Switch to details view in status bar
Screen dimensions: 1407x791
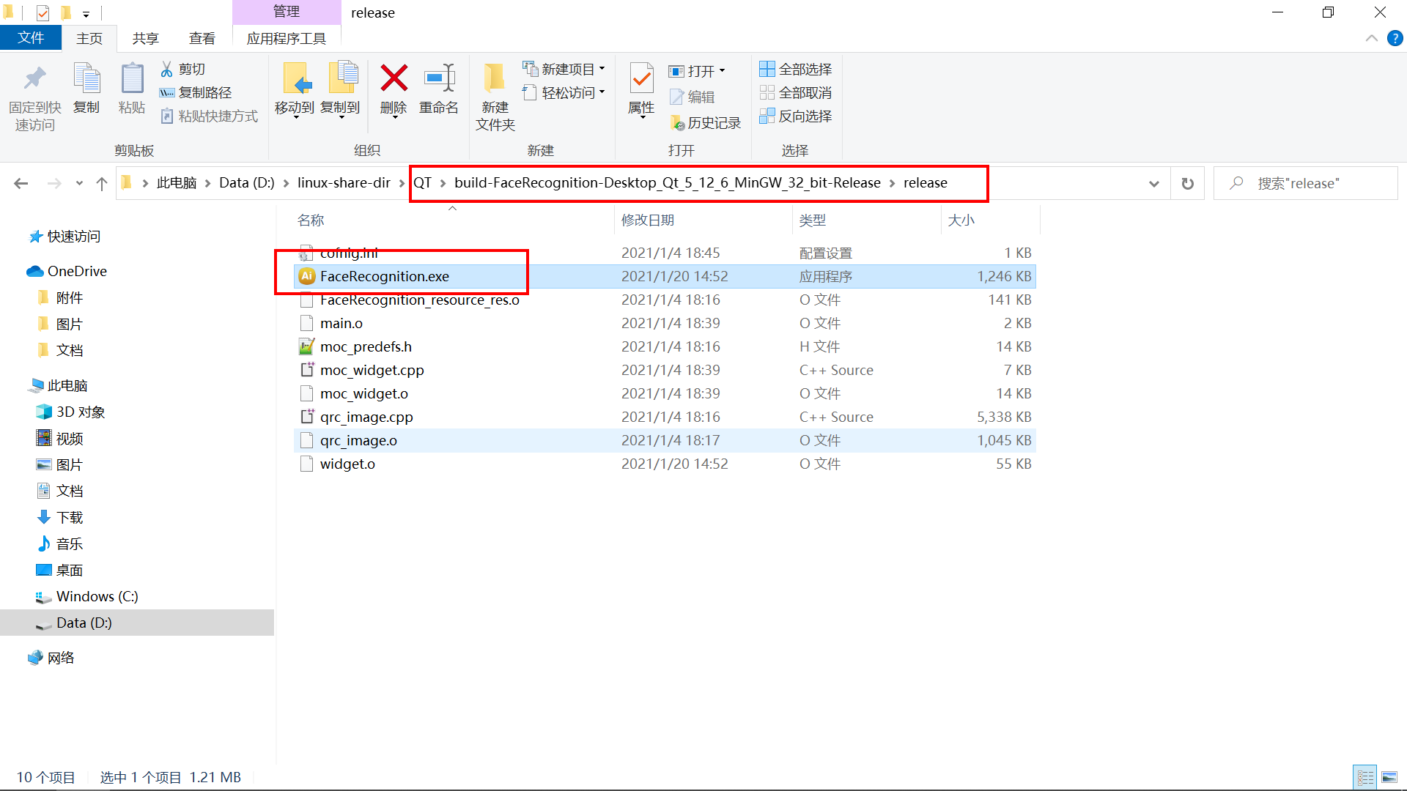1365,777
